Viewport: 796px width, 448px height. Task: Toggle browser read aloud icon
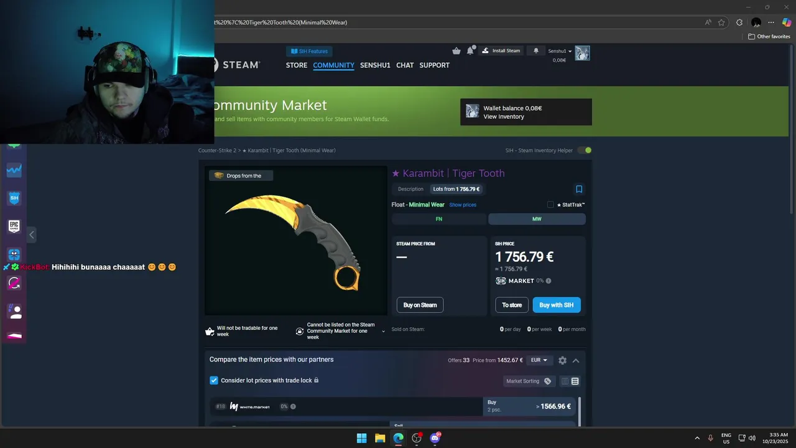[708, 22]
